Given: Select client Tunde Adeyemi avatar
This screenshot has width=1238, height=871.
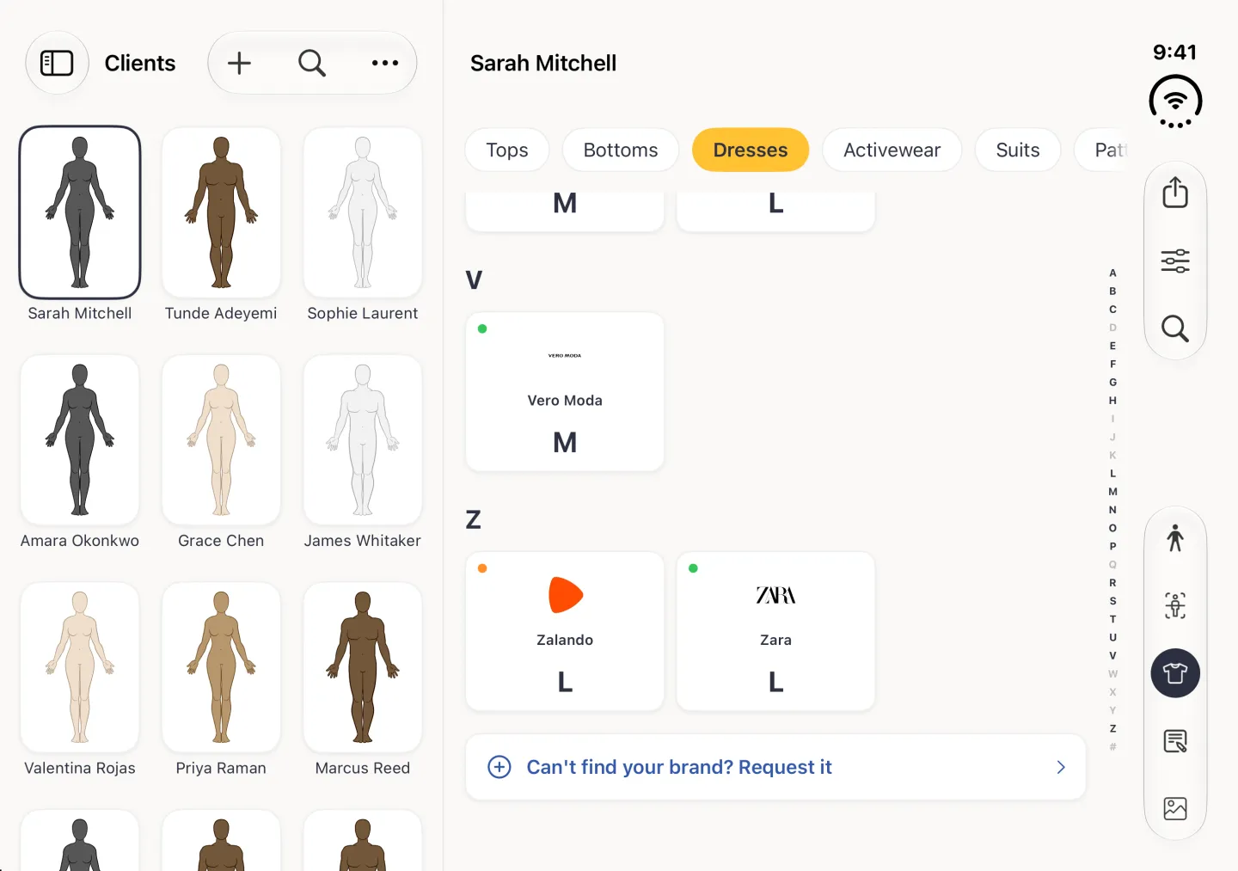Looking at the screenshot, I should (x=221, y=212).
